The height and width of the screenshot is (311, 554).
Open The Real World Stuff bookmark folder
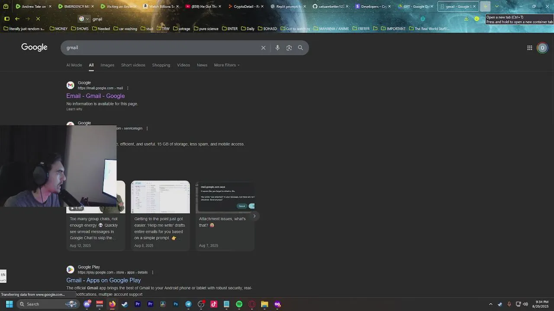click(x=428, y=29)
